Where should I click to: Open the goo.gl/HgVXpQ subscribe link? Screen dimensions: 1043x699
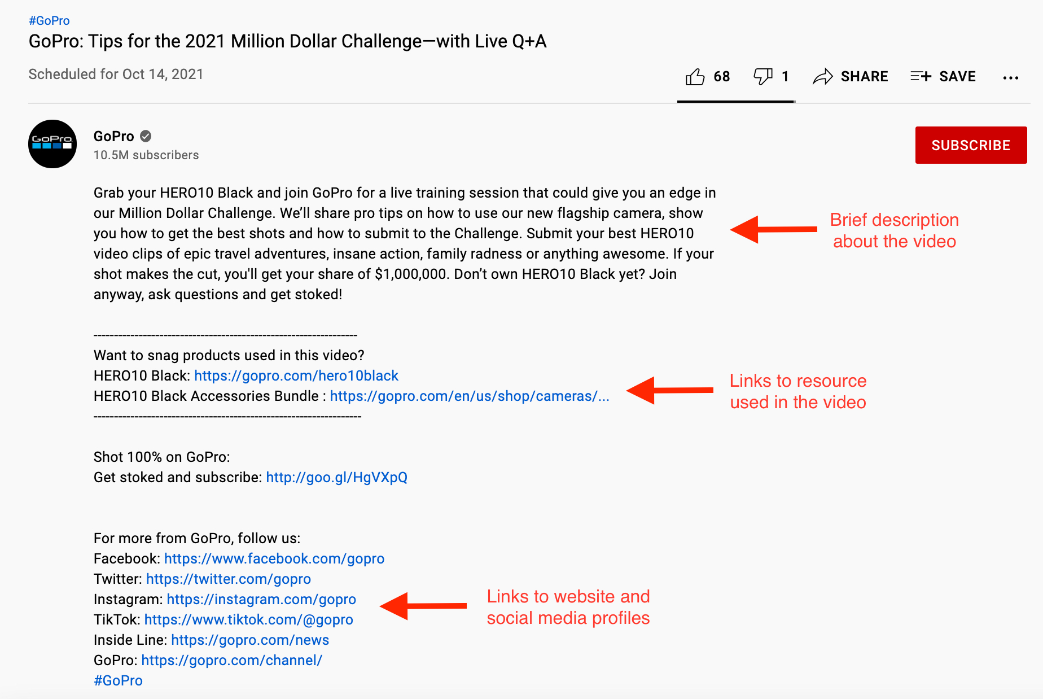[x=336, y=477]
